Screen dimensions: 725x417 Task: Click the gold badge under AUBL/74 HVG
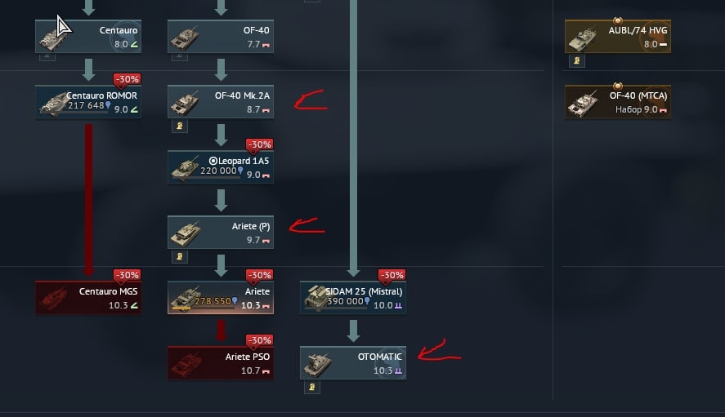577,60
